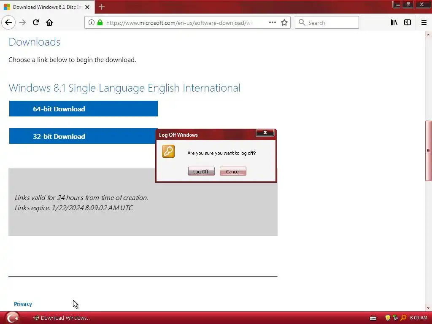Screen dimensions: 432x324
Task: Click 'Links valid for 24 hours' text
Action: pyautogui.click(x=81, y=197)
